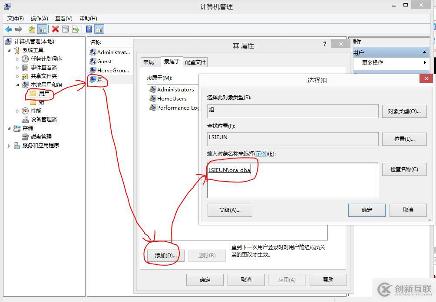Select the 用户 folder in tree
The height and width of the screenshot is (302, 436).
click(40, 94)
